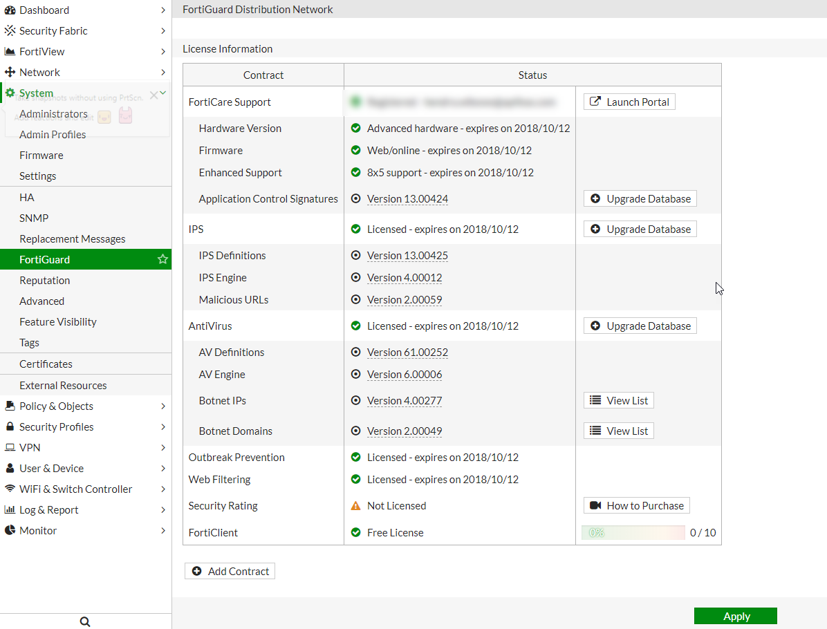The width and height of the screenshot is (827, 629).
Task: Apply the FortiGuard settings
Action: click(736, 616)
